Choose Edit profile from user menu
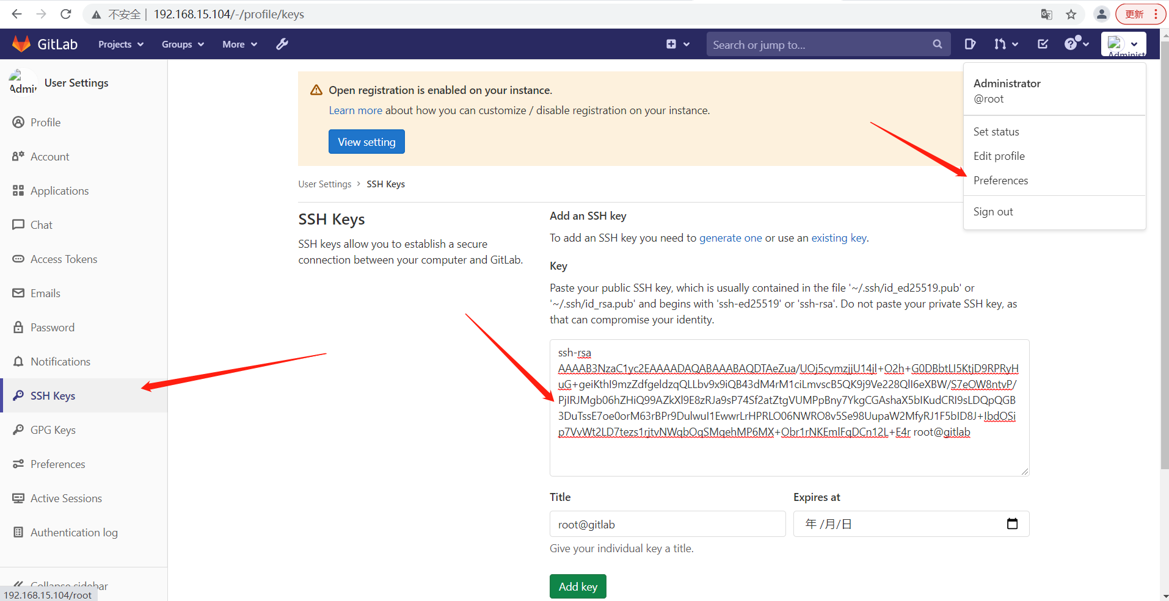 point(1054,156)
